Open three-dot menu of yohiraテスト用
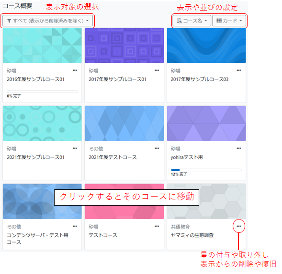 [x=239, y=148]
